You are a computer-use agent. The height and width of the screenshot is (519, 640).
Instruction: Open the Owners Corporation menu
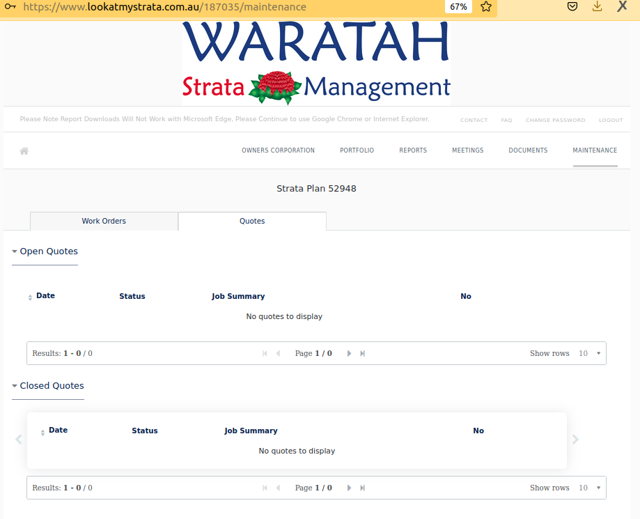(x=278, y=150)
